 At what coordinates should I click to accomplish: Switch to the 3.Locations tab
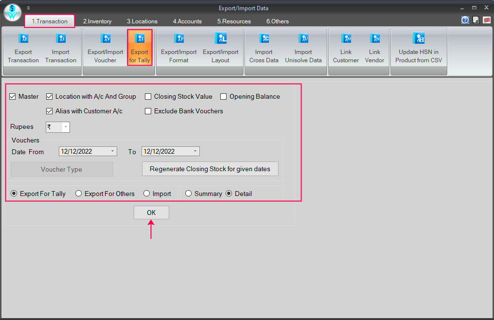pos(142,21)
